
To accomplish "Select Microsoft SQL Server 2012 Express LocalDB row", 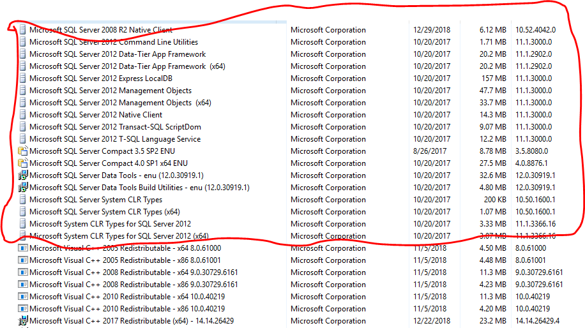I will 101,78.
